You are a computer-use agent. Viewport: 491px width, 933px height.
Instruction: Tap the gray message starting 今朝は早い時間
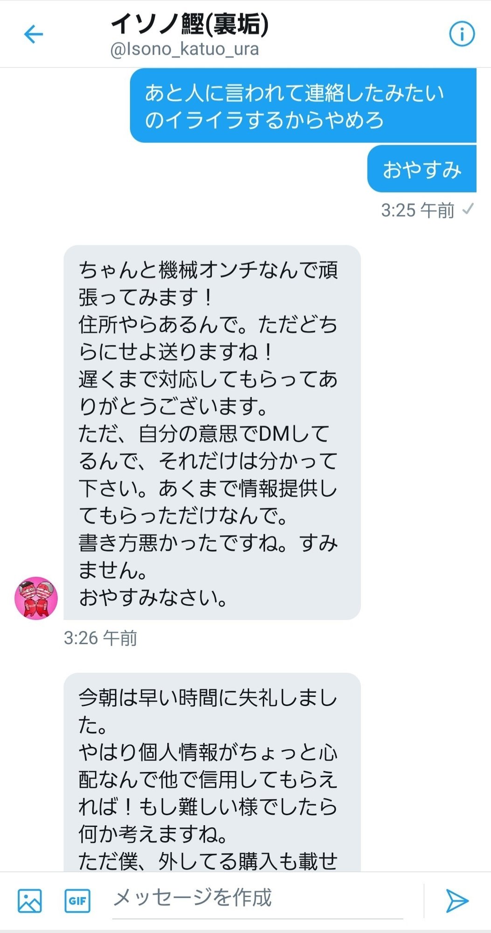tap(212, 772)
